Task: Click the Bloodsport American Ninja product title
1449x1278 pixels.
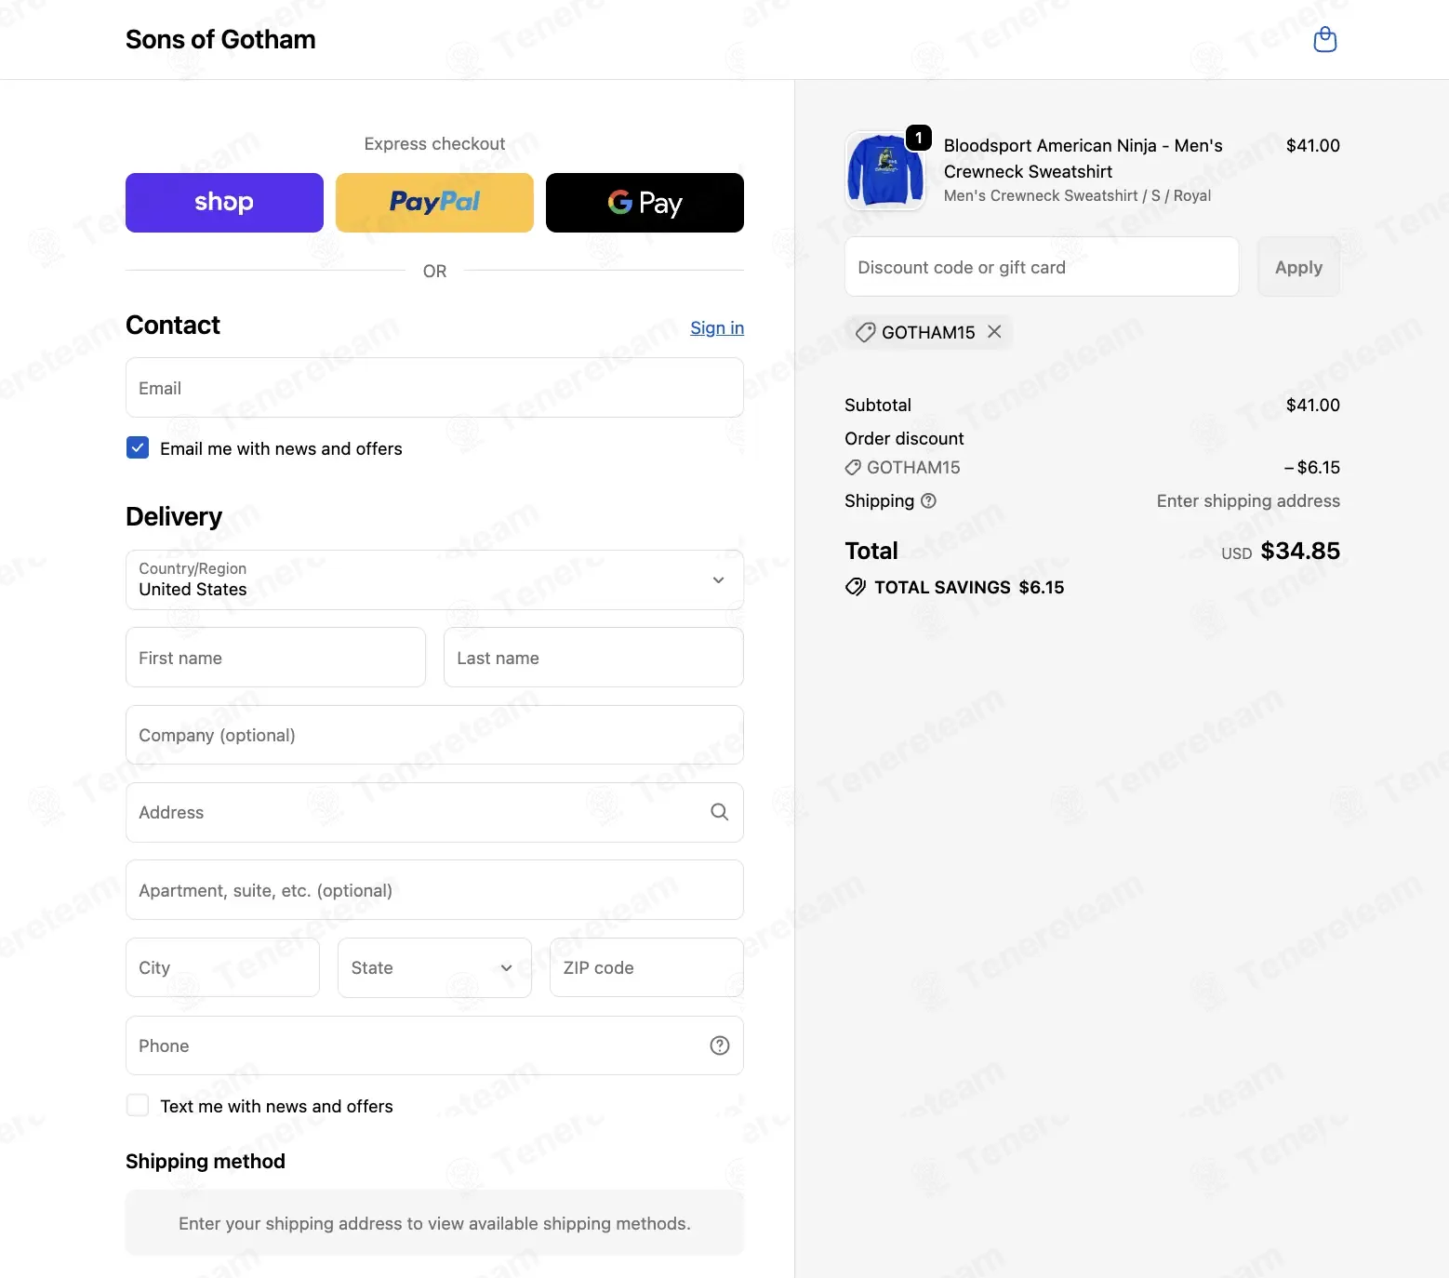Action: pyautogui.click(x=1083, y=158)
